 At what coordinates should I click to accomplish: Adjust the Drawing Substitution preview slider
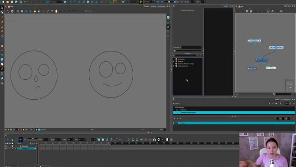pos(188,51)
